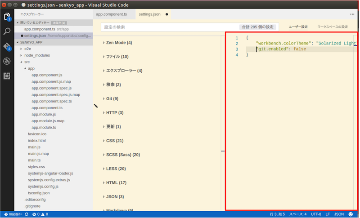Open the Debug view icon
Image resolution: width=360 pixels, height=218 pixels.
pyautogui.click(x=7, y=61)
